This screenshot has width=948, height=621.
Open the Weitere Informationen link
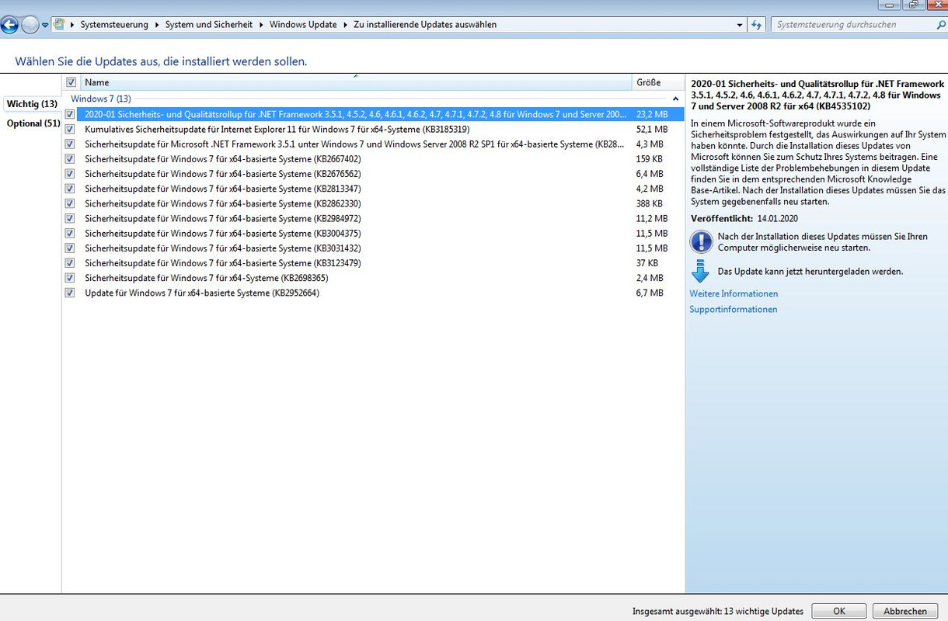[734, 294]
